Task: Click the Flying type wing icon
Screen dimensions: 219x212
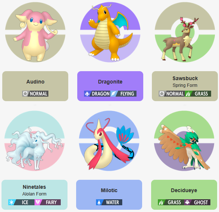Action: [113, 94]
